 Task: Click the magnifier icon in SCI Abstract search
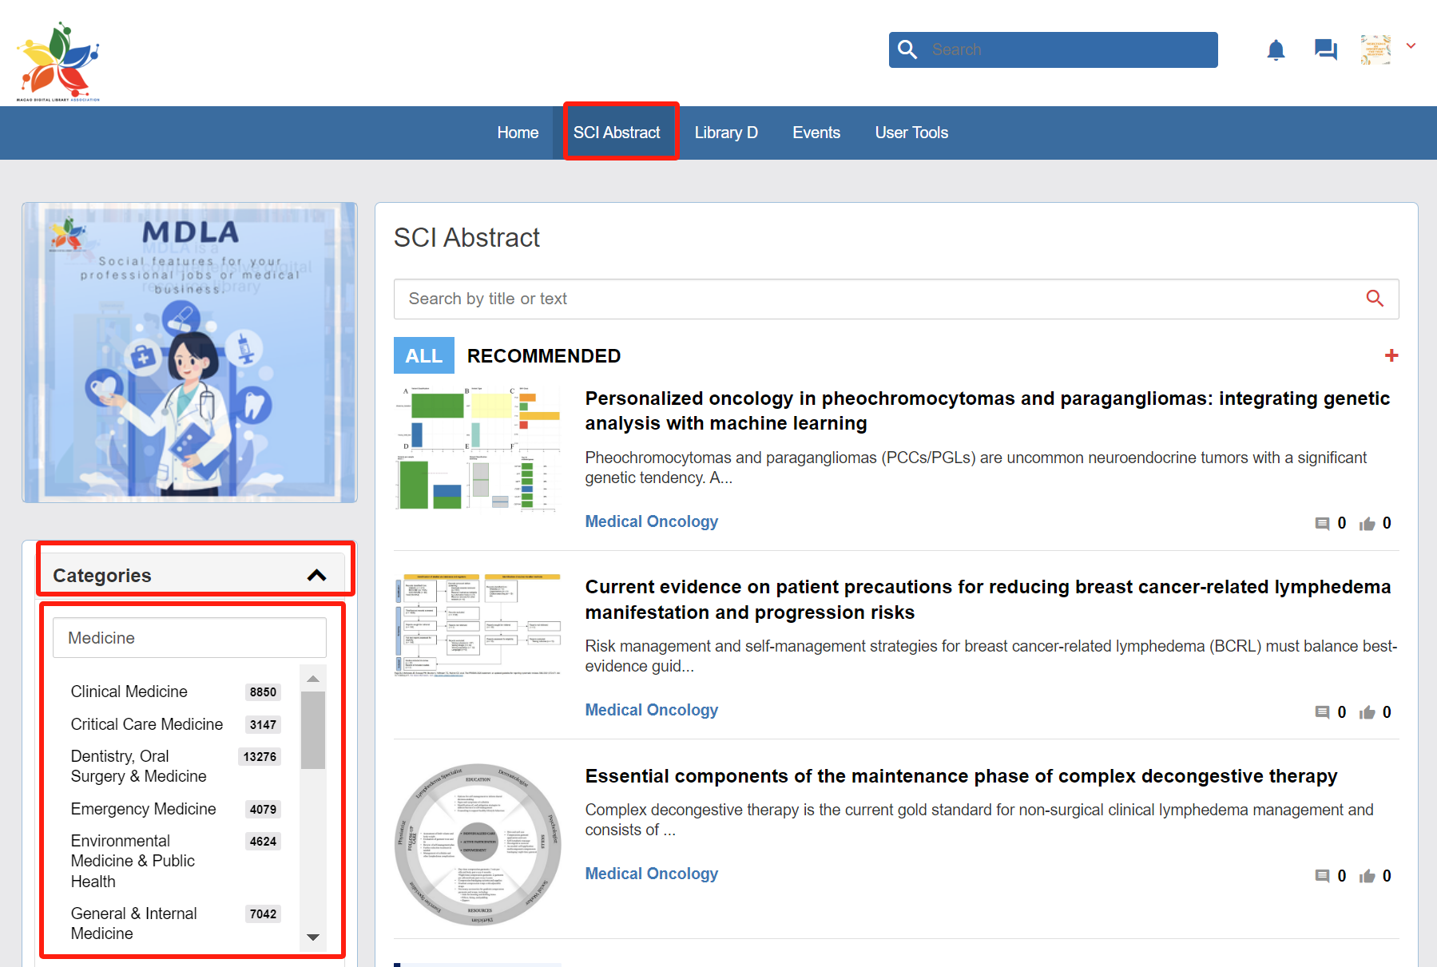click(1374, 299)
